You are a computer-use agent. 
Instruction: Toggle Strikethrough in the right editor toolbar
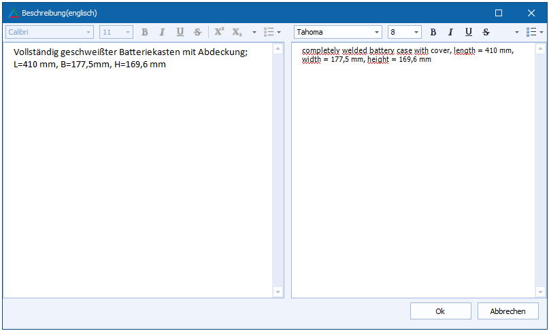click(486, 32)
